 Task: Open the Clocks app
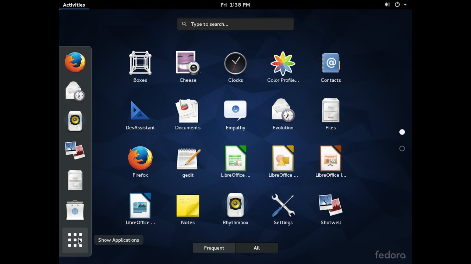235,66
